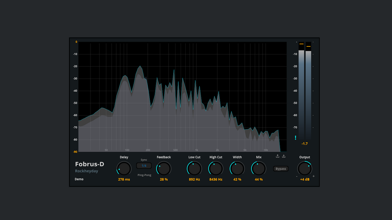The image size is (392, 220).
Task: Click the export preset upload icon
Action: click(277, 156)
